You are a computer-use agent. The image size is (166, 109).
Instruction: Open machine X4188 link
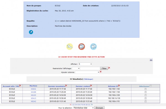coord(33,92)
